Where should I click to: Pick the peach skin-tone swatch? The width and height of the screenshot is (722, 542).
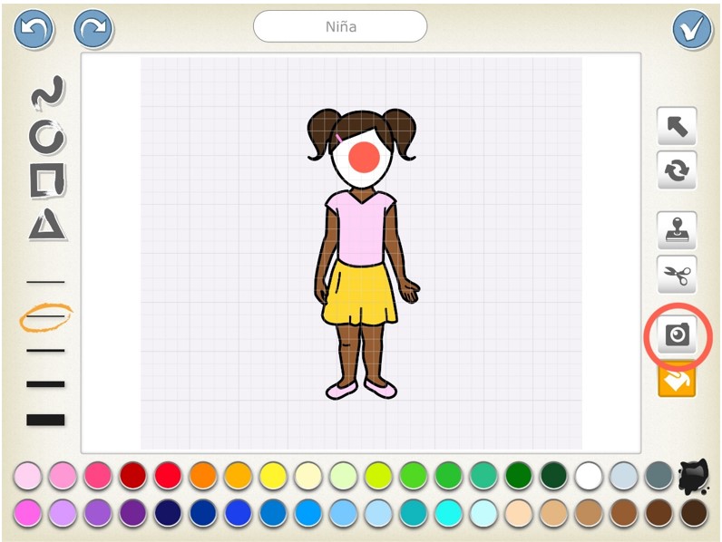519,513
